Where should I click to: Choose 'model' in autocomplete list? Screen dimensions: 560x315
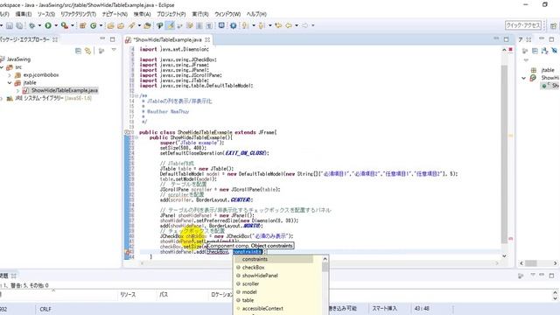249,292
